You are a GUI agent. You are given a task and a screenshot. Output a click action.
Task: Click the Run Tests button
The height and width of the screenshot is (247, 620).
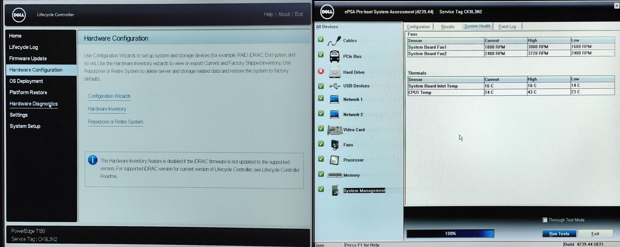click(559, 234)
